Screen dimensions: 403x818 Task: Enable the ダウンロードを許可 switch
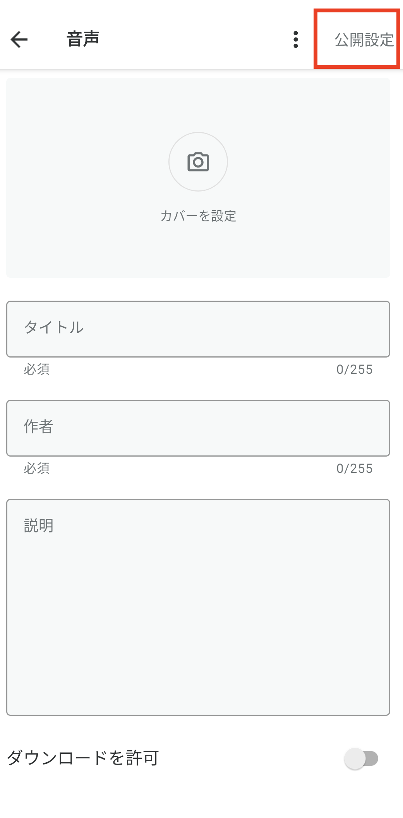(x=361, y=758)
